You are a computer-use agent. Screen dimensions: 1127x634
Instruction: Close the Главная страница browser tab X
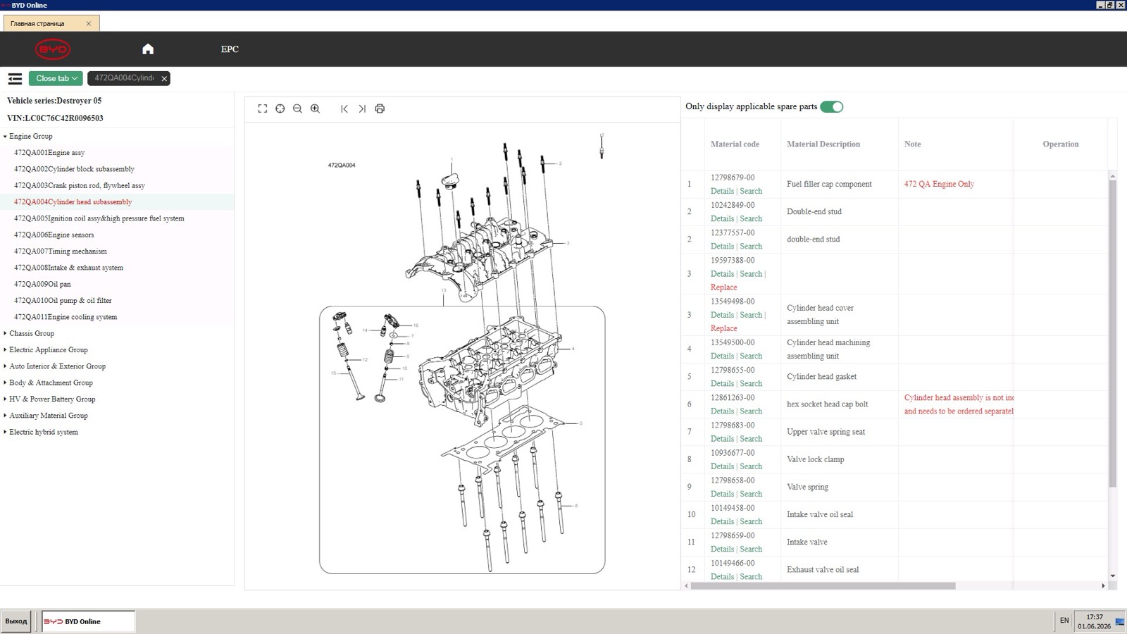coord(89,23)
